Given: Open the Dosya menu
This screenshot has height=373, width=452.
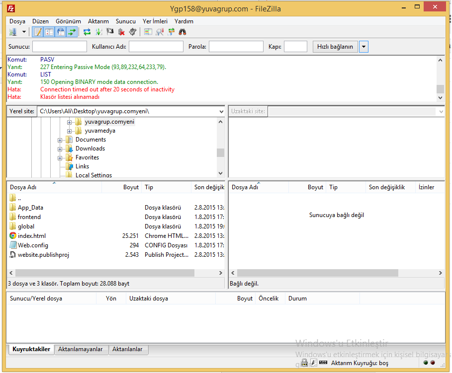Looking at the screenshot, I should tap(17, 21).
